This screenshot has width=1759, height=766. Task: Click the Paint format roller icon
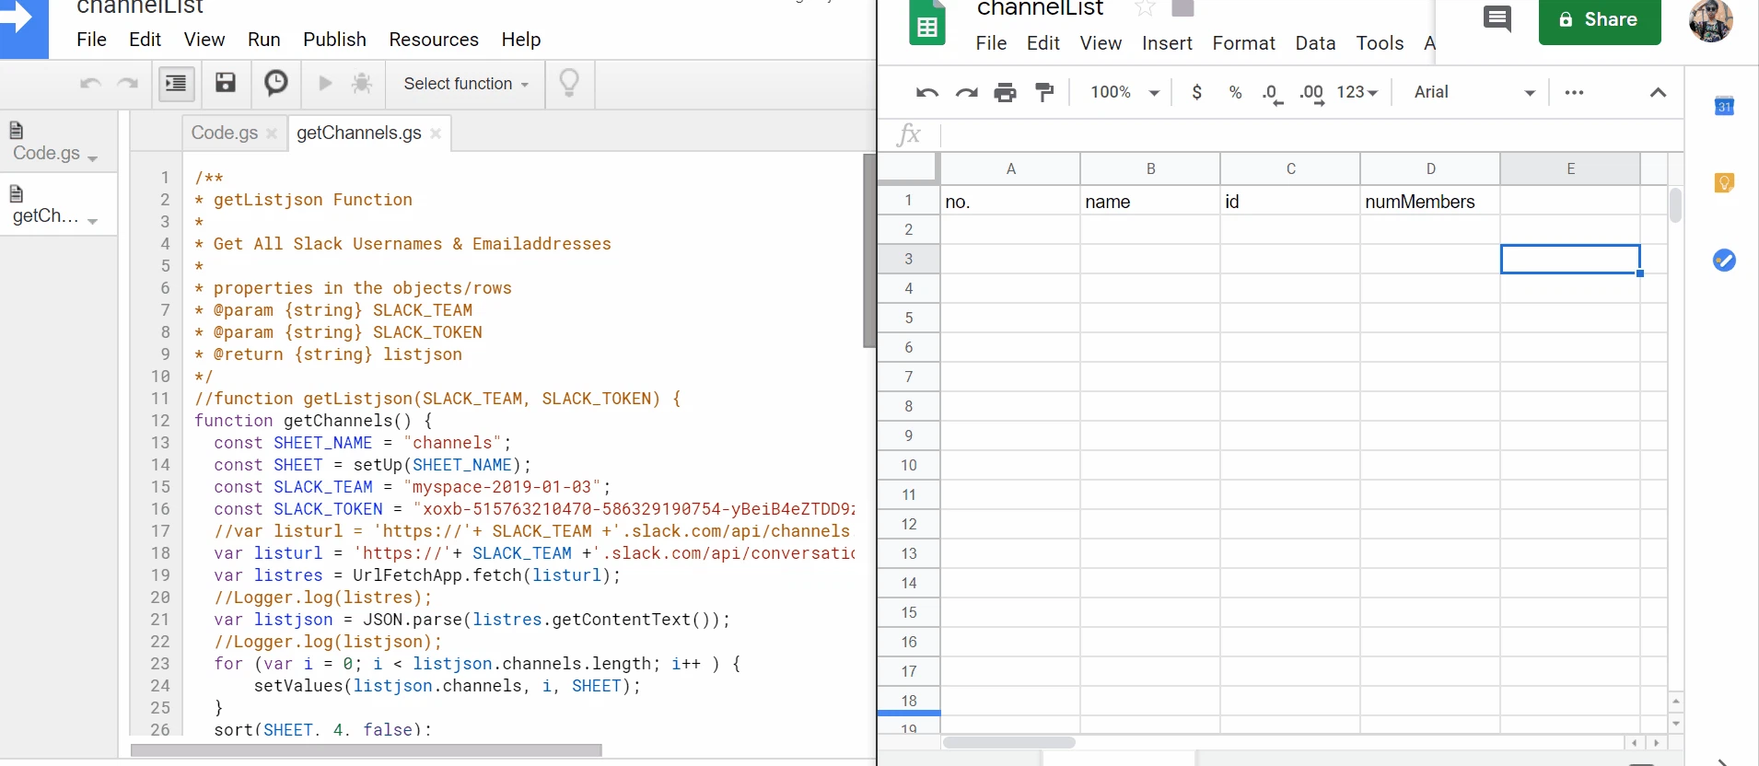pyautogui.click(x=1044, y=92)
